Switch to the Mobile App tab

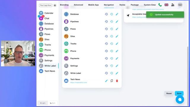click(x=94, y=5)
